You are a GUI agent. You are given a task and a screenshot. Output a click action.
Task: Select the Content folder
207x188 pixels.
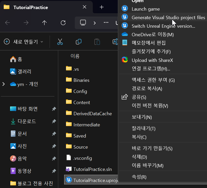point(78,102)
